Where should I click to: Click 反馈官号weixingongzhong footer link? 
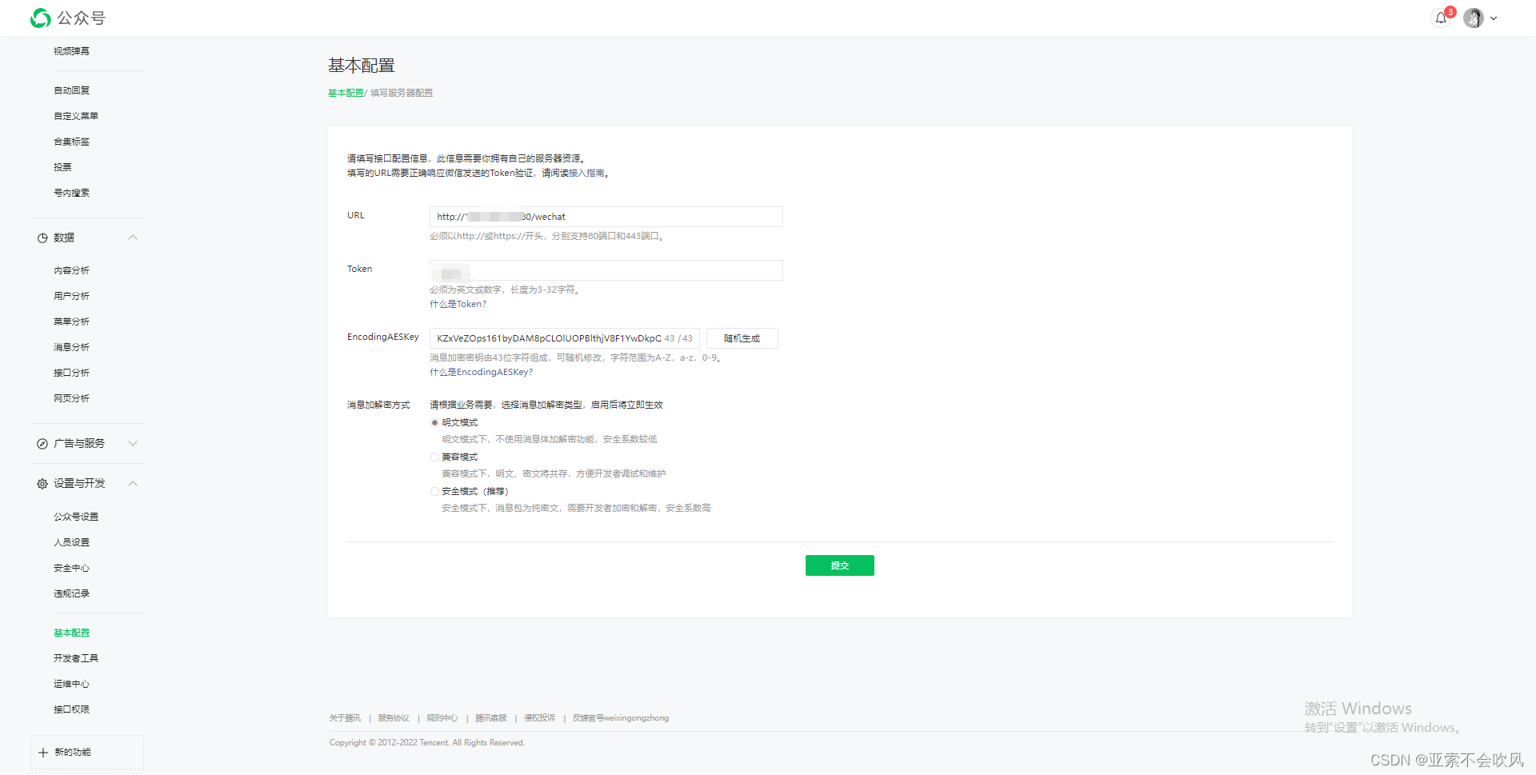[x=621, y=718]
